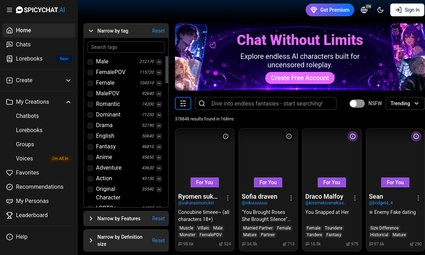Exclude the Anime tag with minus icon
Screen dimensions: 425x255
(159, 158)
